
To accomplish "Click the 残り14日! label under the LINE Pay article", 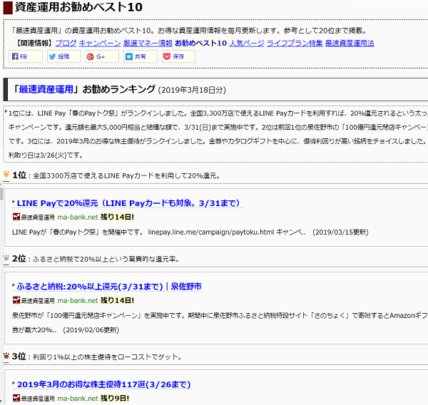I will (x=118, y=217).
